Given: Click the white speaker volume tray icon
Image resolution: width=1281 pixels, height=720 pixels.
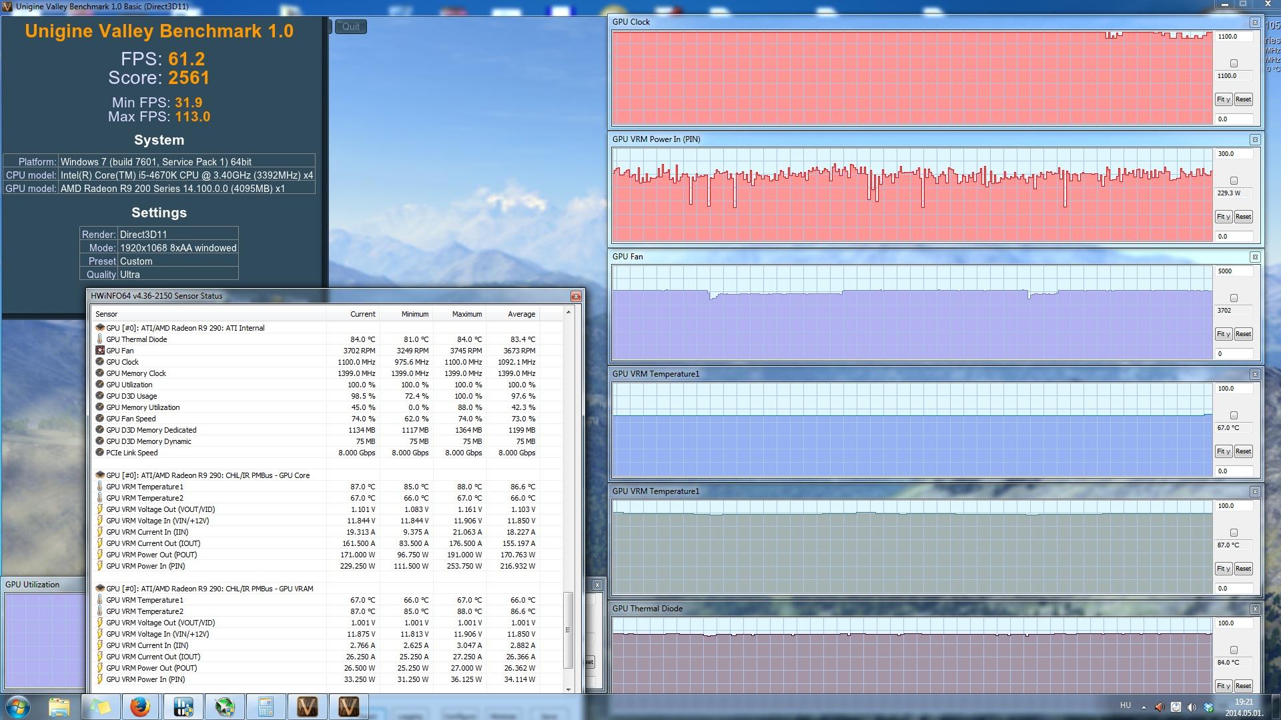Looking at the screenshot, I should coord(1192,707).
